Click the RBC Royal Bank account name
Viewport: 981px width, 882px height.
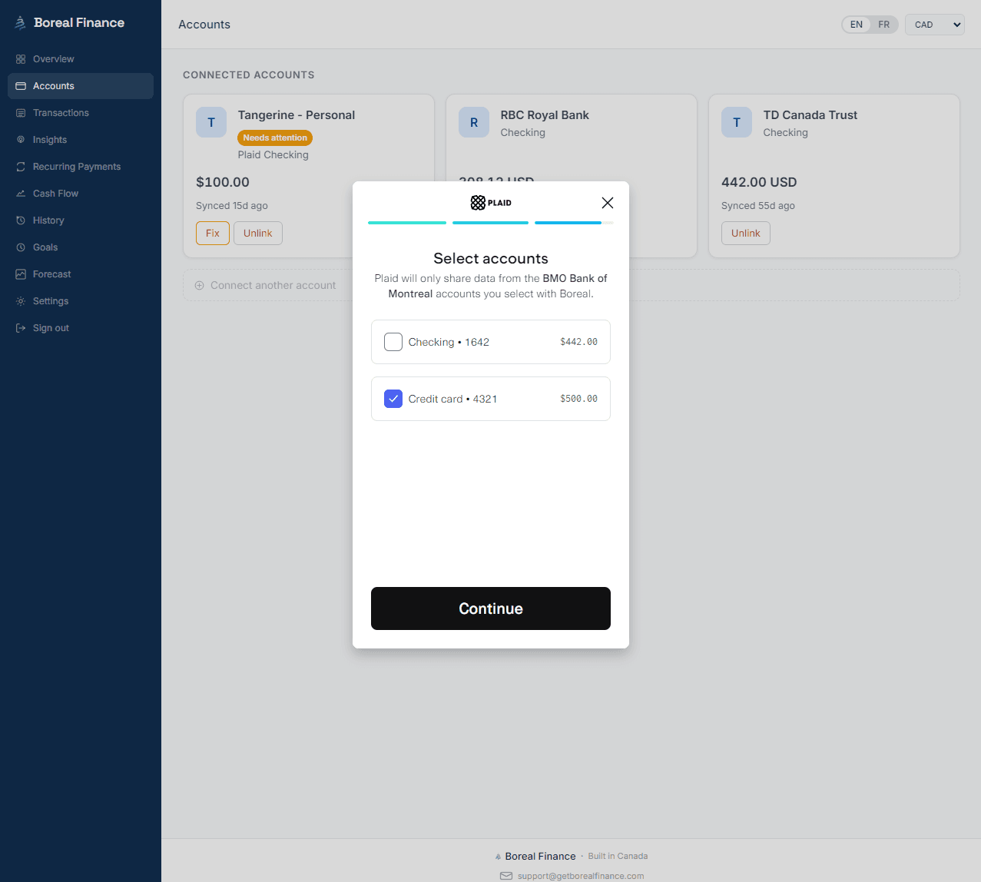pyautogui.click(x=545, y=115)
